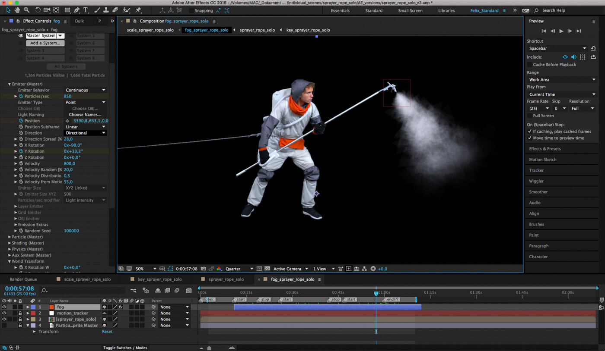Enable the Snapping checkbox

191,10
